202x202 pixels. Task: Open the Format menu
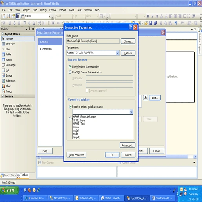pos(53,10)
